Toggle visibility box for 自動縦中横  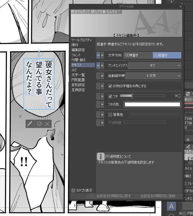point(98,76)
